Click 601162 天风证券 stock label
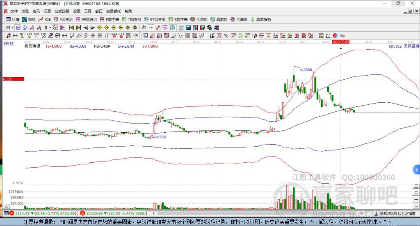 [x=404, y=46]
